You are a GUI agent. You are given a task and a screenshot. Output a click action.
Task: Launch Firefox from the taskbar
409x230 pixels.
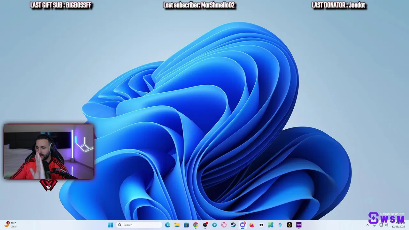(252, 225)
